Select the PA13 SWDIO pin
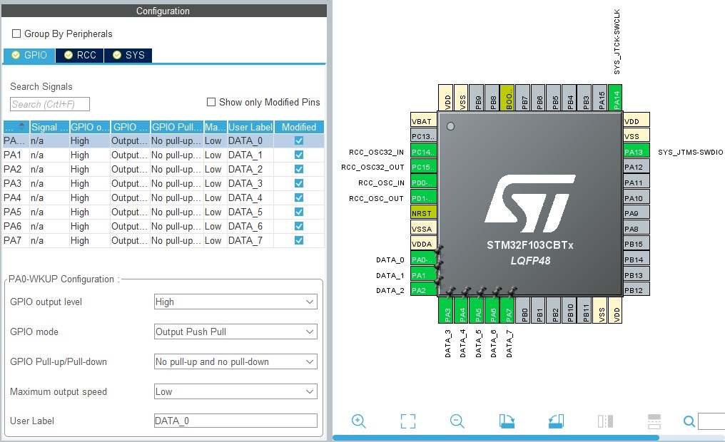725x442 pixels. (637, 151)
